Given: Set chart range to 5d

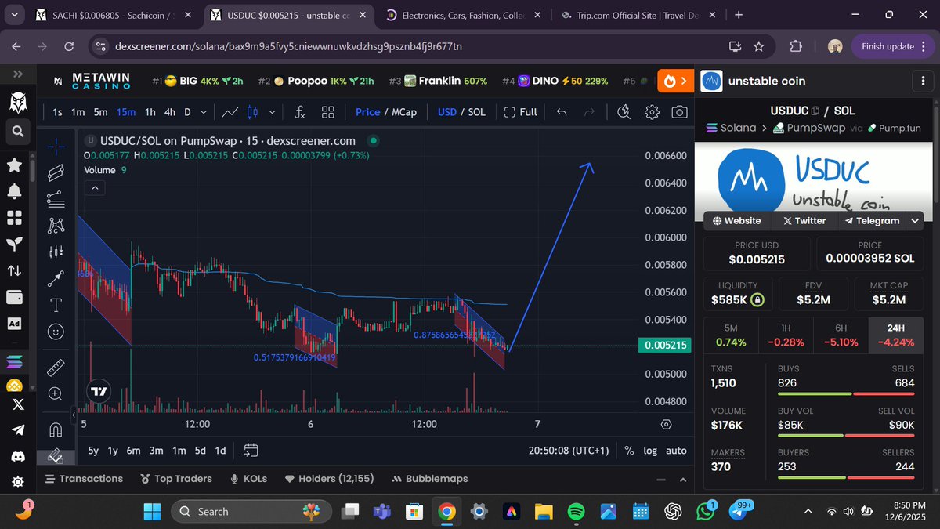Looking at the screenshot, I should [x=201, y=451].
